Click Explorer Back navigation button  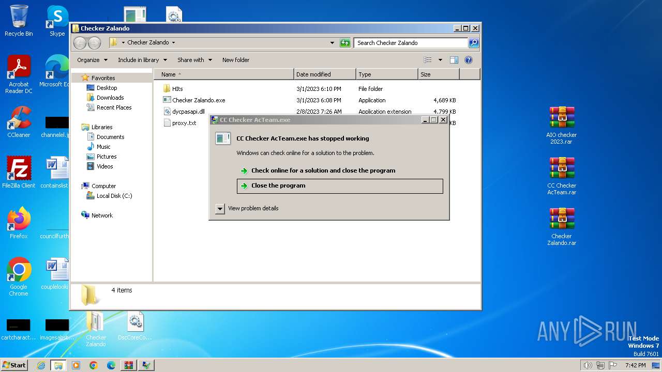[80, 43]
